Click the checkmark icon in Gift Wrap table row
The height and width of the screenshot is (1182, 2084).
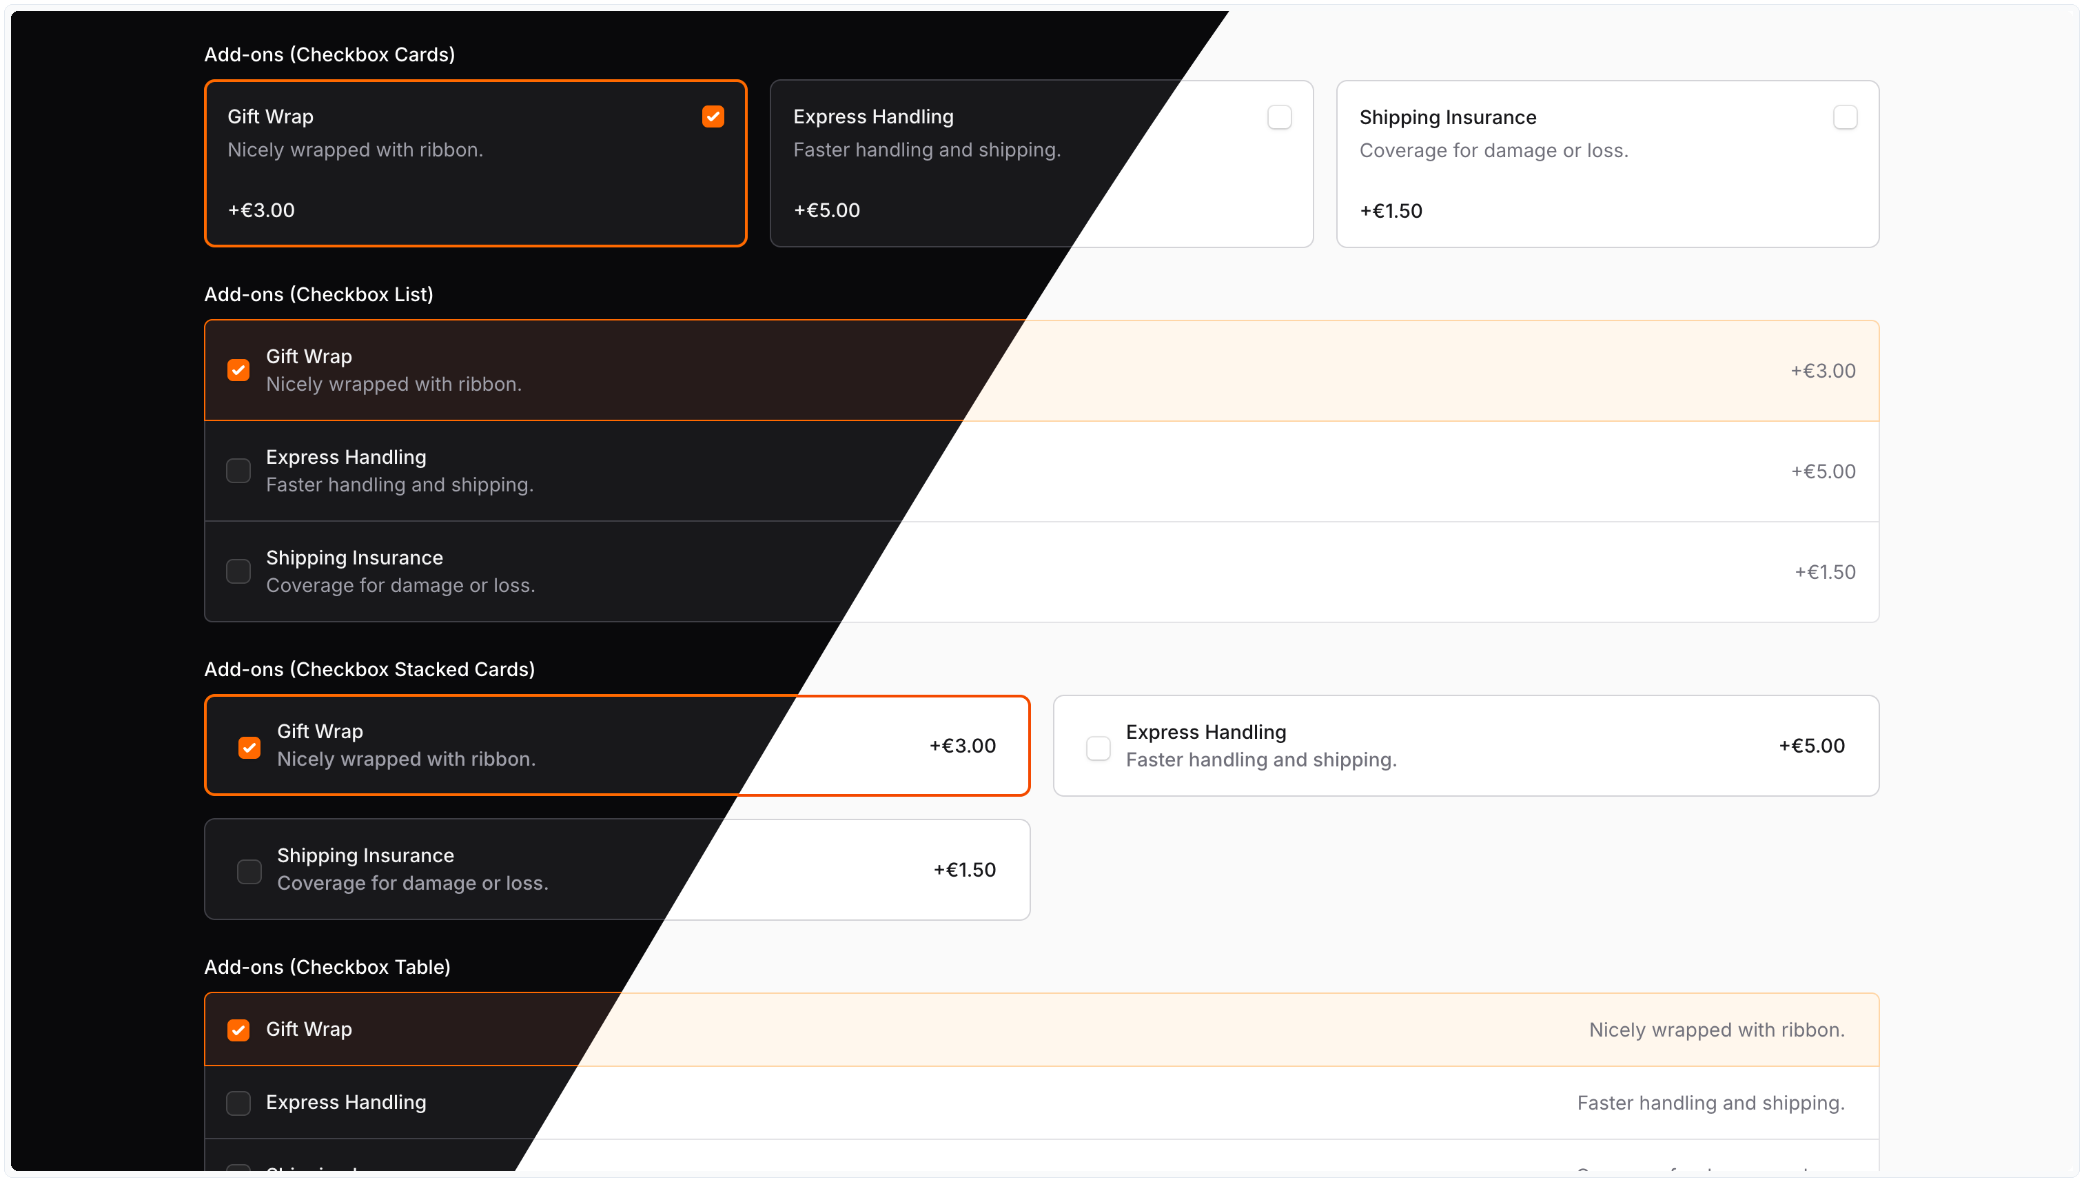tap(238, 1030)
